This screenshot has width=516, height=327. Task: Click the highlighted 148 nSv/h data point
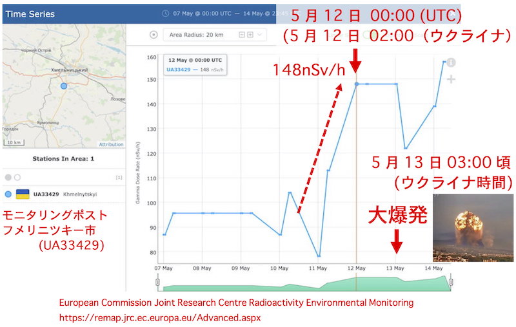pyautogui.click(x=357, y=84)
